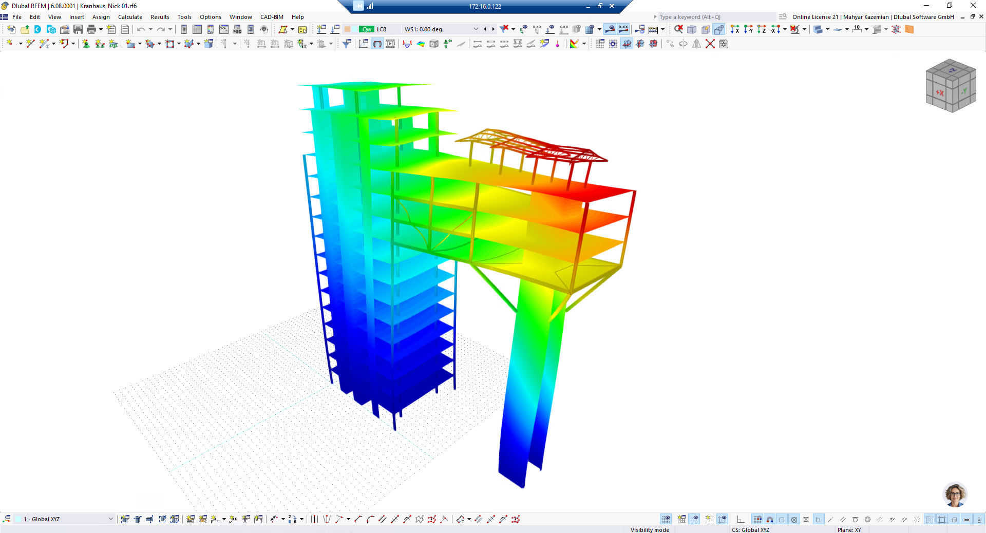
Task: Open the result animation player icon
Action: click(x=390, y=44)
